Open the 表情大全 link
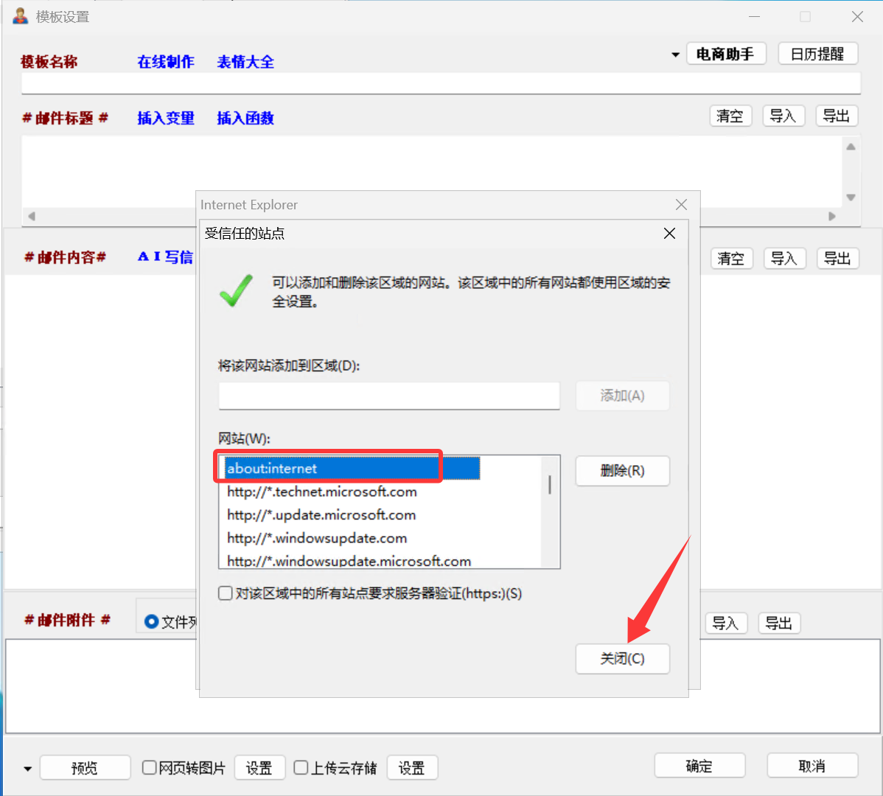The image size is (883, 796). (245, 62)
